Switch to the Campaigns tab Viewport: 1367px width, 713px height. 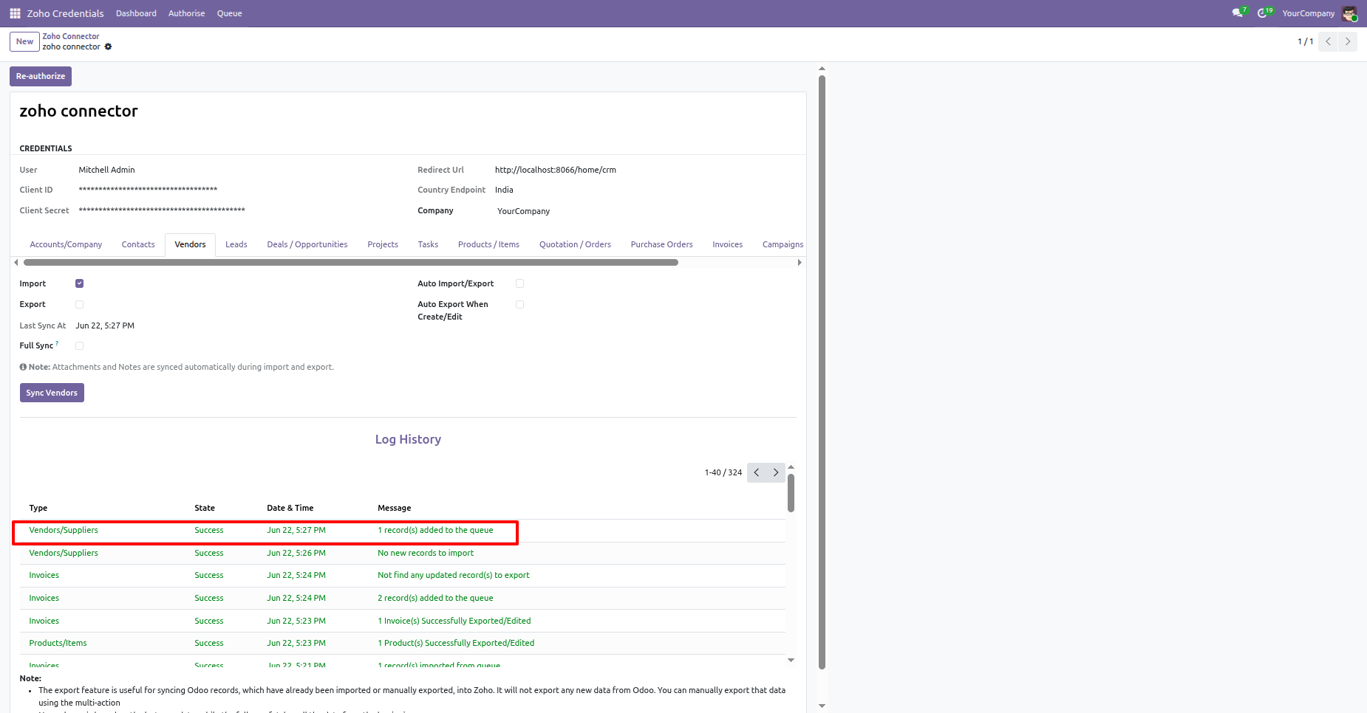[x=783, y=244]
